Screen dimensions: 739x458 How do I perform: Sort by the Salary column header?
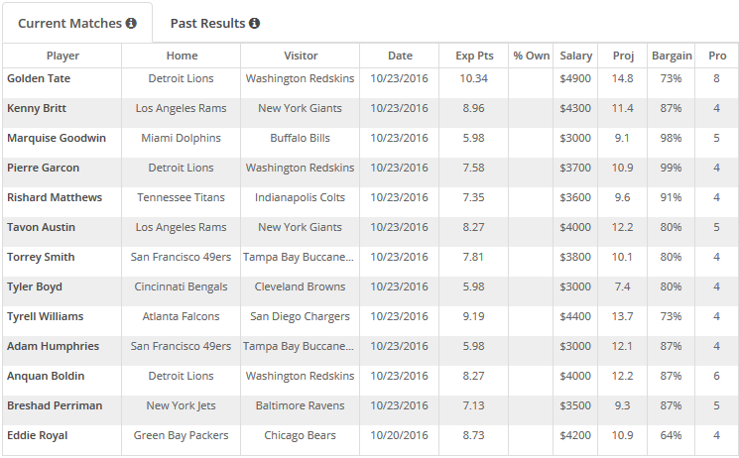(x=576, y=56)
